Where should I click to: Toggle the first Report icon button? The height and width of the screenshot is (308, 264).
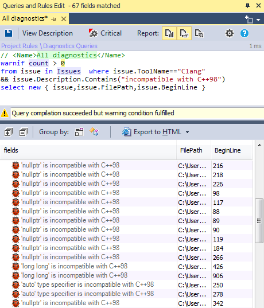pos(169,33)
